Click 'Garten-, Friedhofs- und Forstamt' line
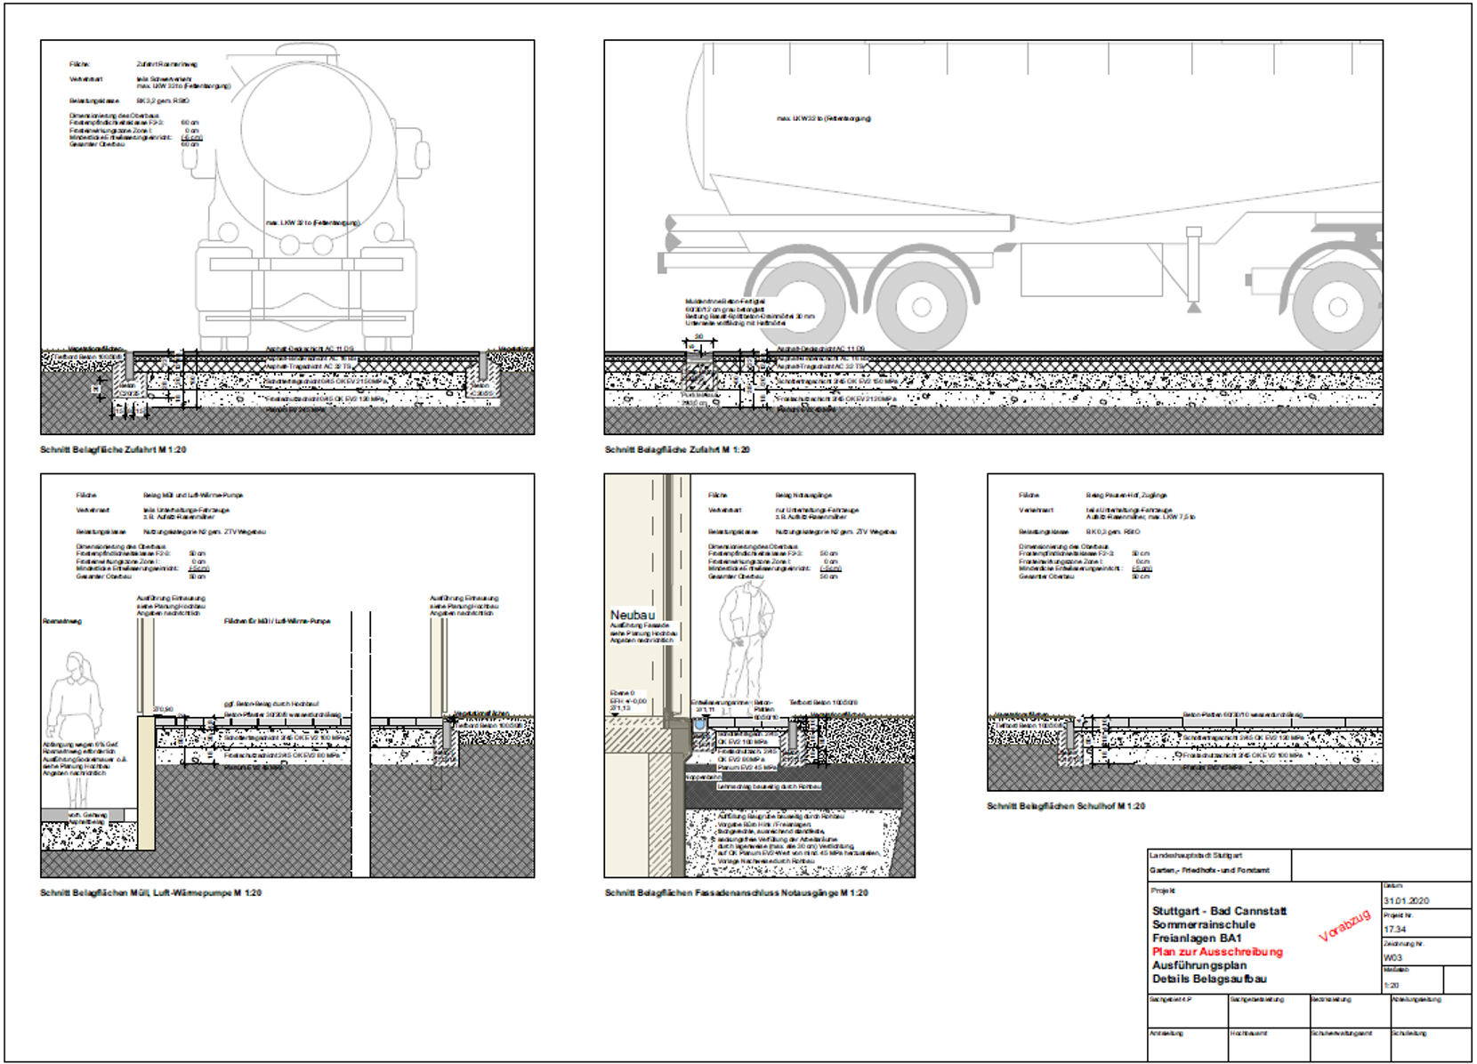 (1209, 870)
